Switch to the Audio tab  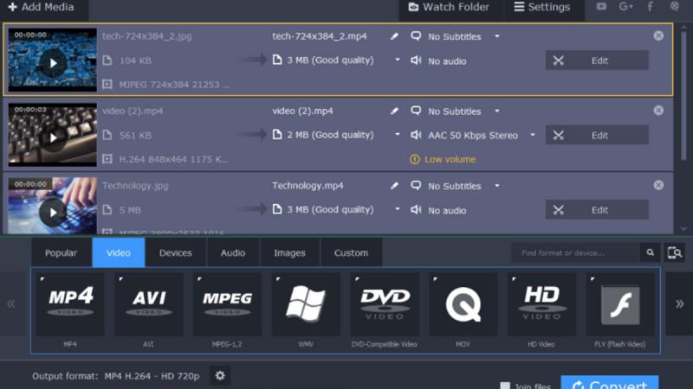233,252
